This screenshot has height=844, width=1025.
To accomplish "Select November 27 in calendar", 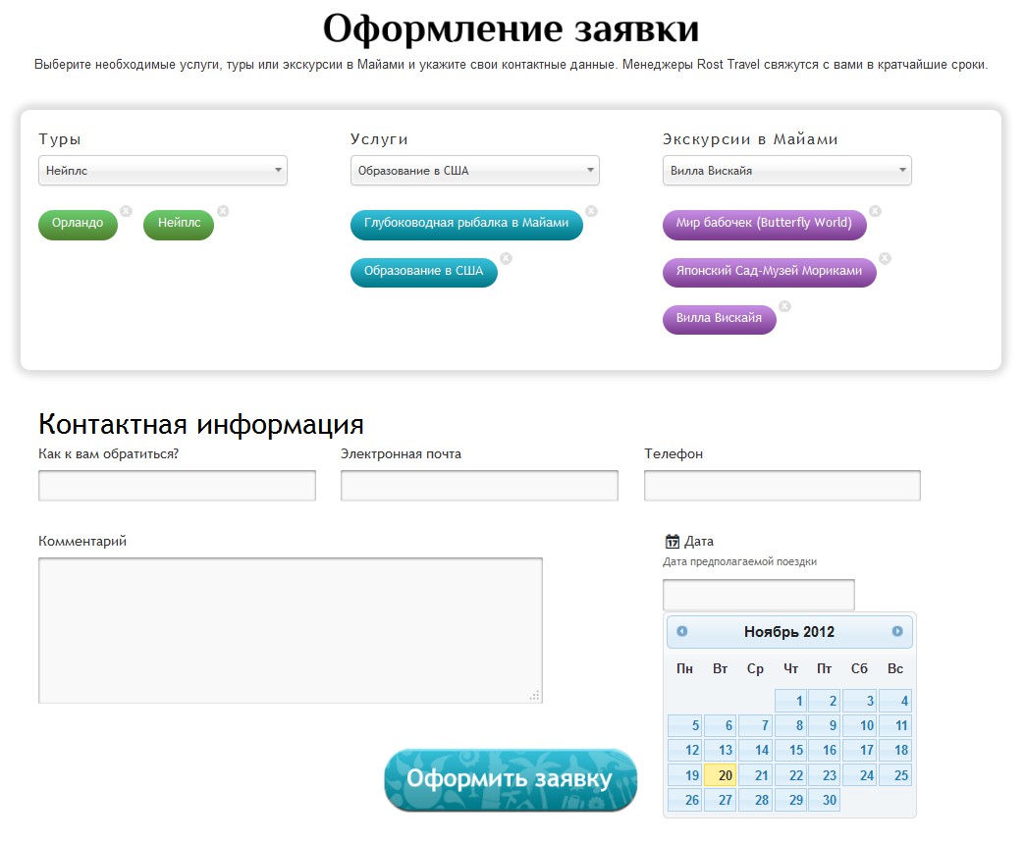I will 721,800.
